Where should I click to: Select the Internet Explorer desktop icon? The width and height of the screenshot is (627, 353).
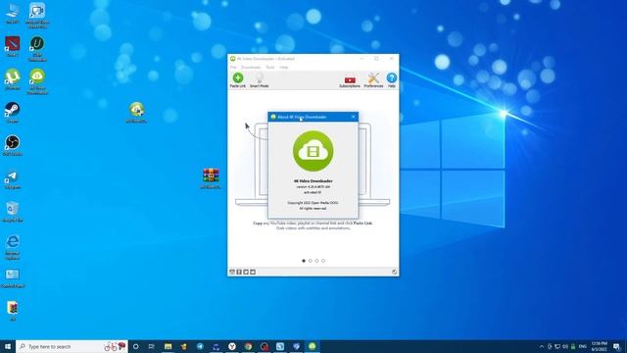(13, 247)
